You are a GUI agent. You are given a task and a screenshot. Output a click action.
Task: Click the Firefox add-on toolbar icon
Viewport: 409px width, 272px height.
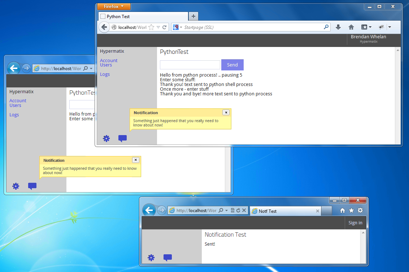(381, 27)
